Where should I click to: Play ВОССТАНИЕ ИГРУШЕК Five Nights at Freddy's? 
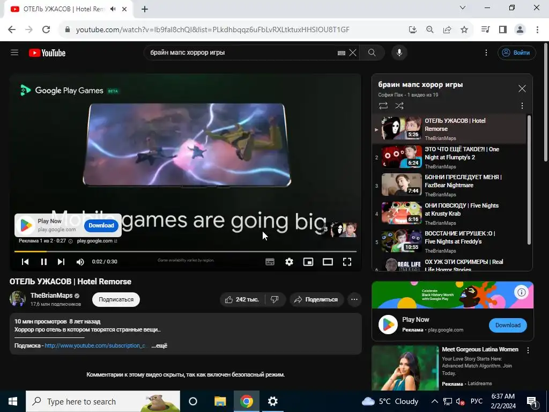[x=449, y=241]
